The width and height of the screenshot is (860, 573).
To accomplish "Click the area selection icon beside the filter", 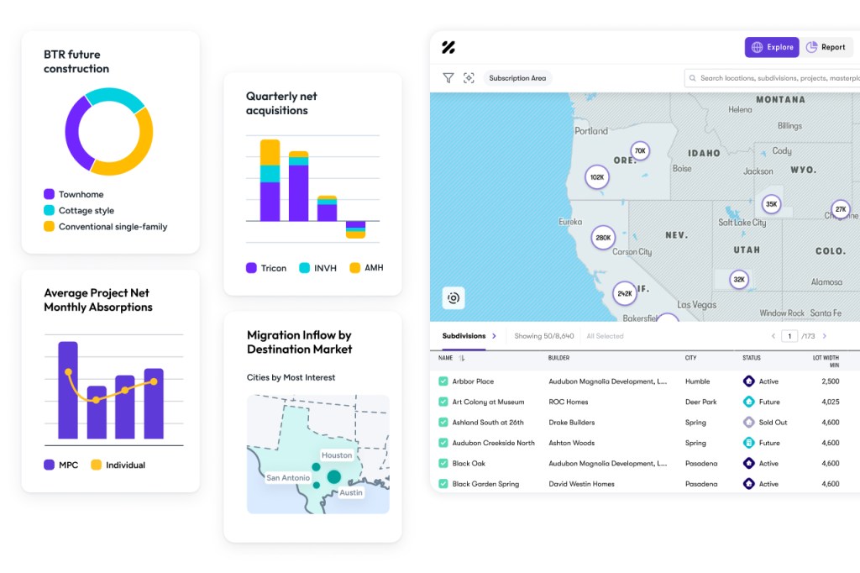I will (469, 78).
